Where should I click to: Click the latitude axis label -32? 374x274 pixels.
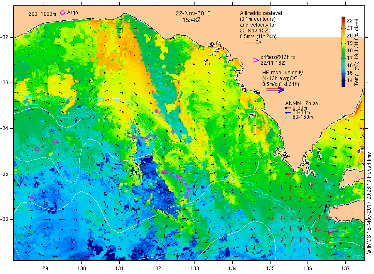(x=4, y=37)
